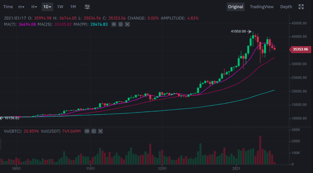
Task: Toggle volume bars visibility eye icon
Action: click(87, 132)
